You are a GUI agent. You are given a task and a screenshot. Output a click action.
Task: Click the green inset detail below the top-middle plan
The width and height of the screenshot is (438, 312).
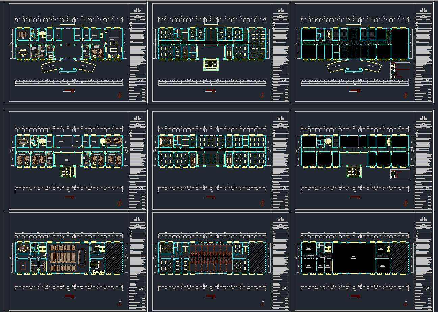pyautogui.click(x=211, y=64)
